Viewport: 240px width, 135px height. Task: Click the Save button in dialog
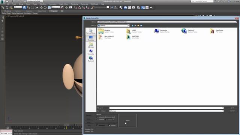coord(232,108)
